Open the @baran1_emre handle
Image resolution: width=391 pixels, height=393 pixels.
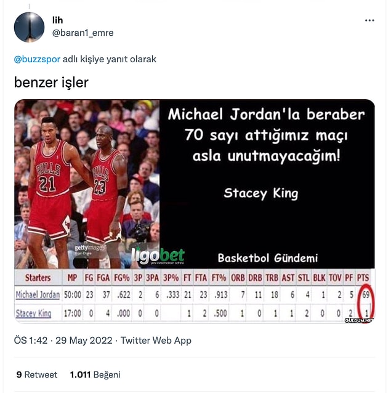[x=83, y=33]
